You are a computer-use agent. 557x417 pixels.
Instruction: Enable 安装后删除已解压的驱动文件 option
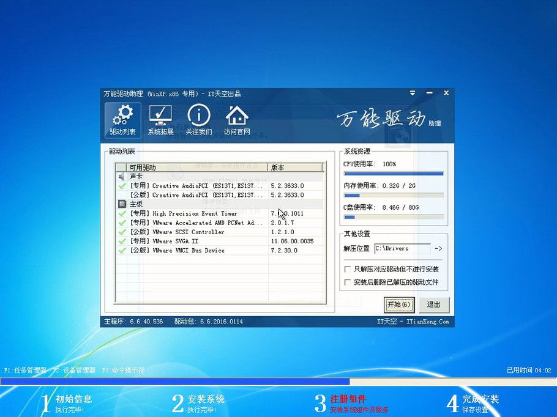(x=348, y=282)
